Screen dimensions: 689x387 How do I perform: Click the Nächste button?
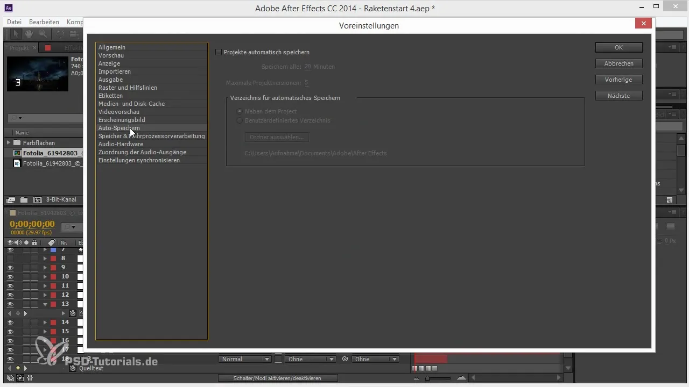pyautogui.click(x=619, y=96)
